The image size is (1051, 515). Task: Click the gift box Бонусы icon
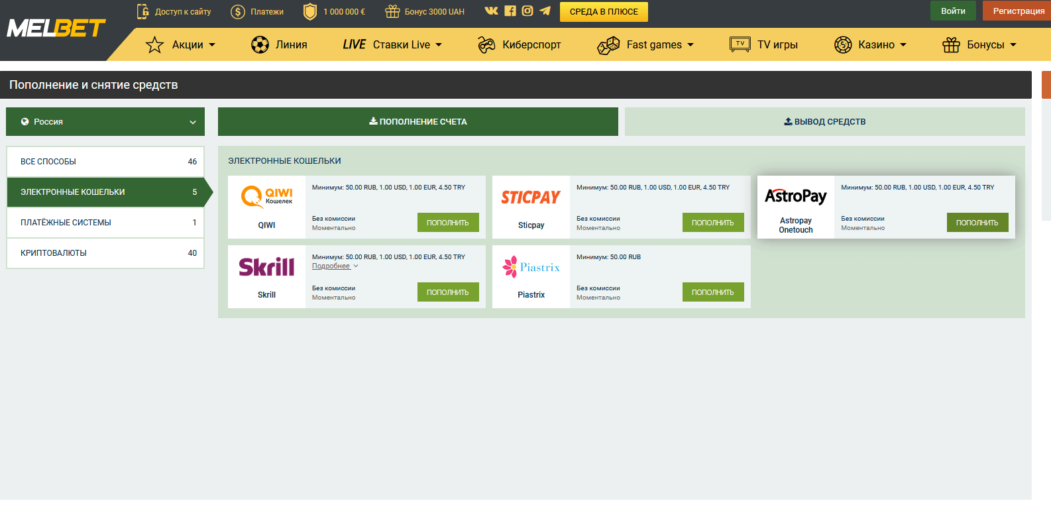[952, 44]
